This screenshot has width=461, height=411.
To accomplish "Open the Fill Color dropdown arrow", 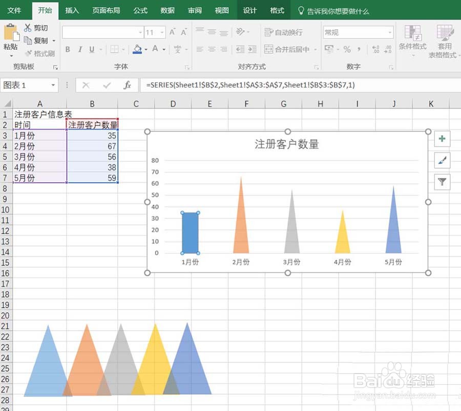I will point(146,49).
